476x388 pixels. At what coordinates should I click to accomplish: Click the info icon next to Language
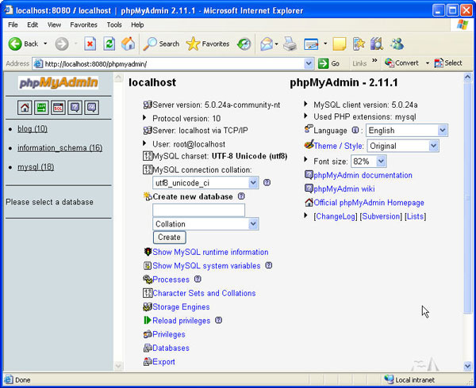point(355,130)
